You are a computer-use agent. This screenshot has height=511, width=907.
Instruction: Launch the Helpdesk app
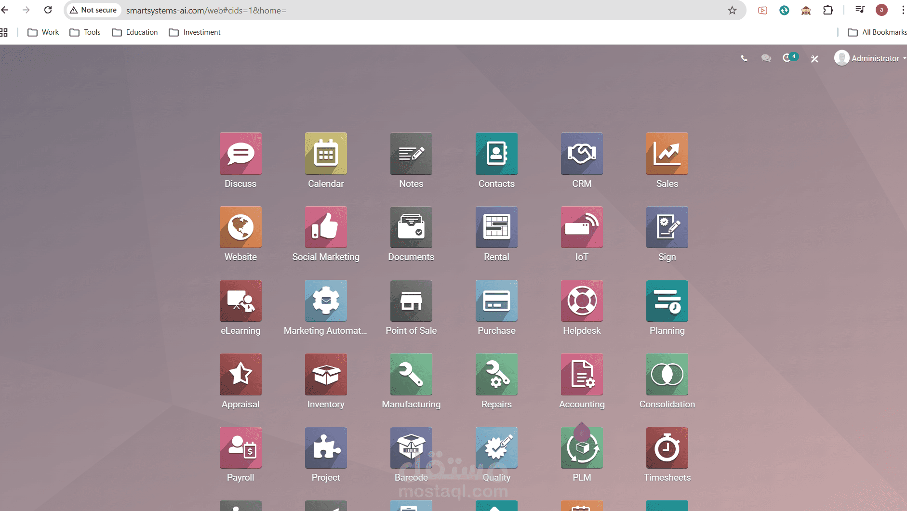582,301
